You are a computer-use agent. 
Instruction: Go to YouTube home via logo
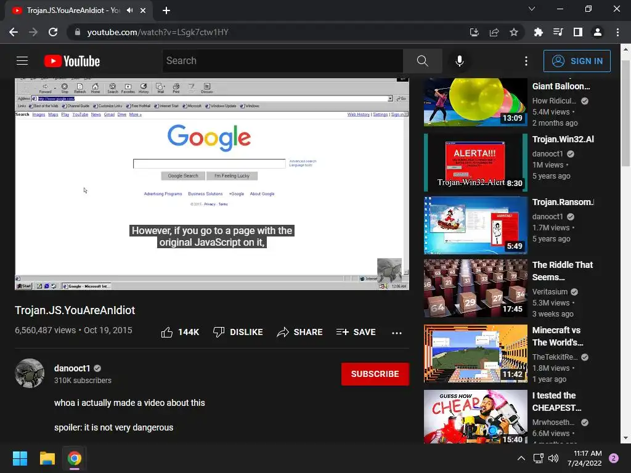[x=72, y=61]
